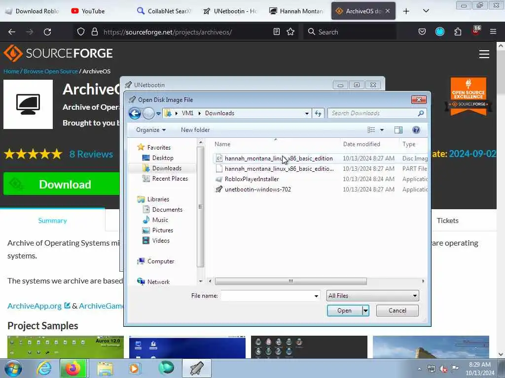Click the dialog Back navigation arrow
Screen dimensions: 505x378
coord(135,113)
